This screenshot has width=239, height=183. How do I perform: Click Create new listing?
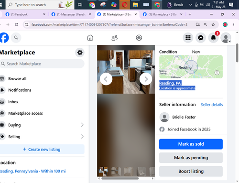click(42, 150)
